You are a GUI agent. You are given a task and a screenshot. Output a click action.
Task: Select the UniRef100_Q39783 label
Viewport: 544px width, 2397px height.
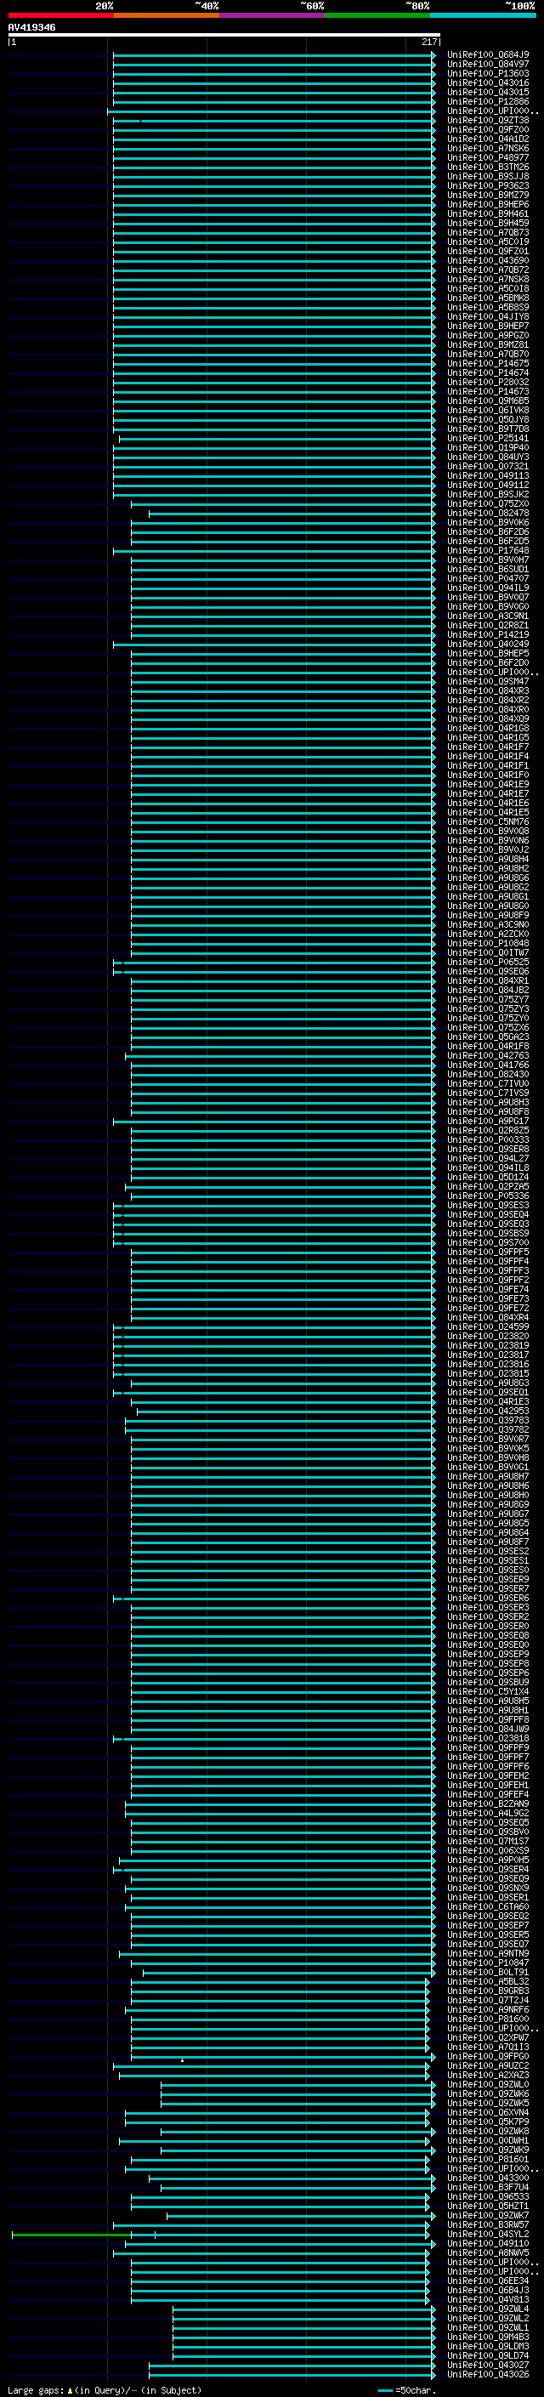tap(488, 1420)
